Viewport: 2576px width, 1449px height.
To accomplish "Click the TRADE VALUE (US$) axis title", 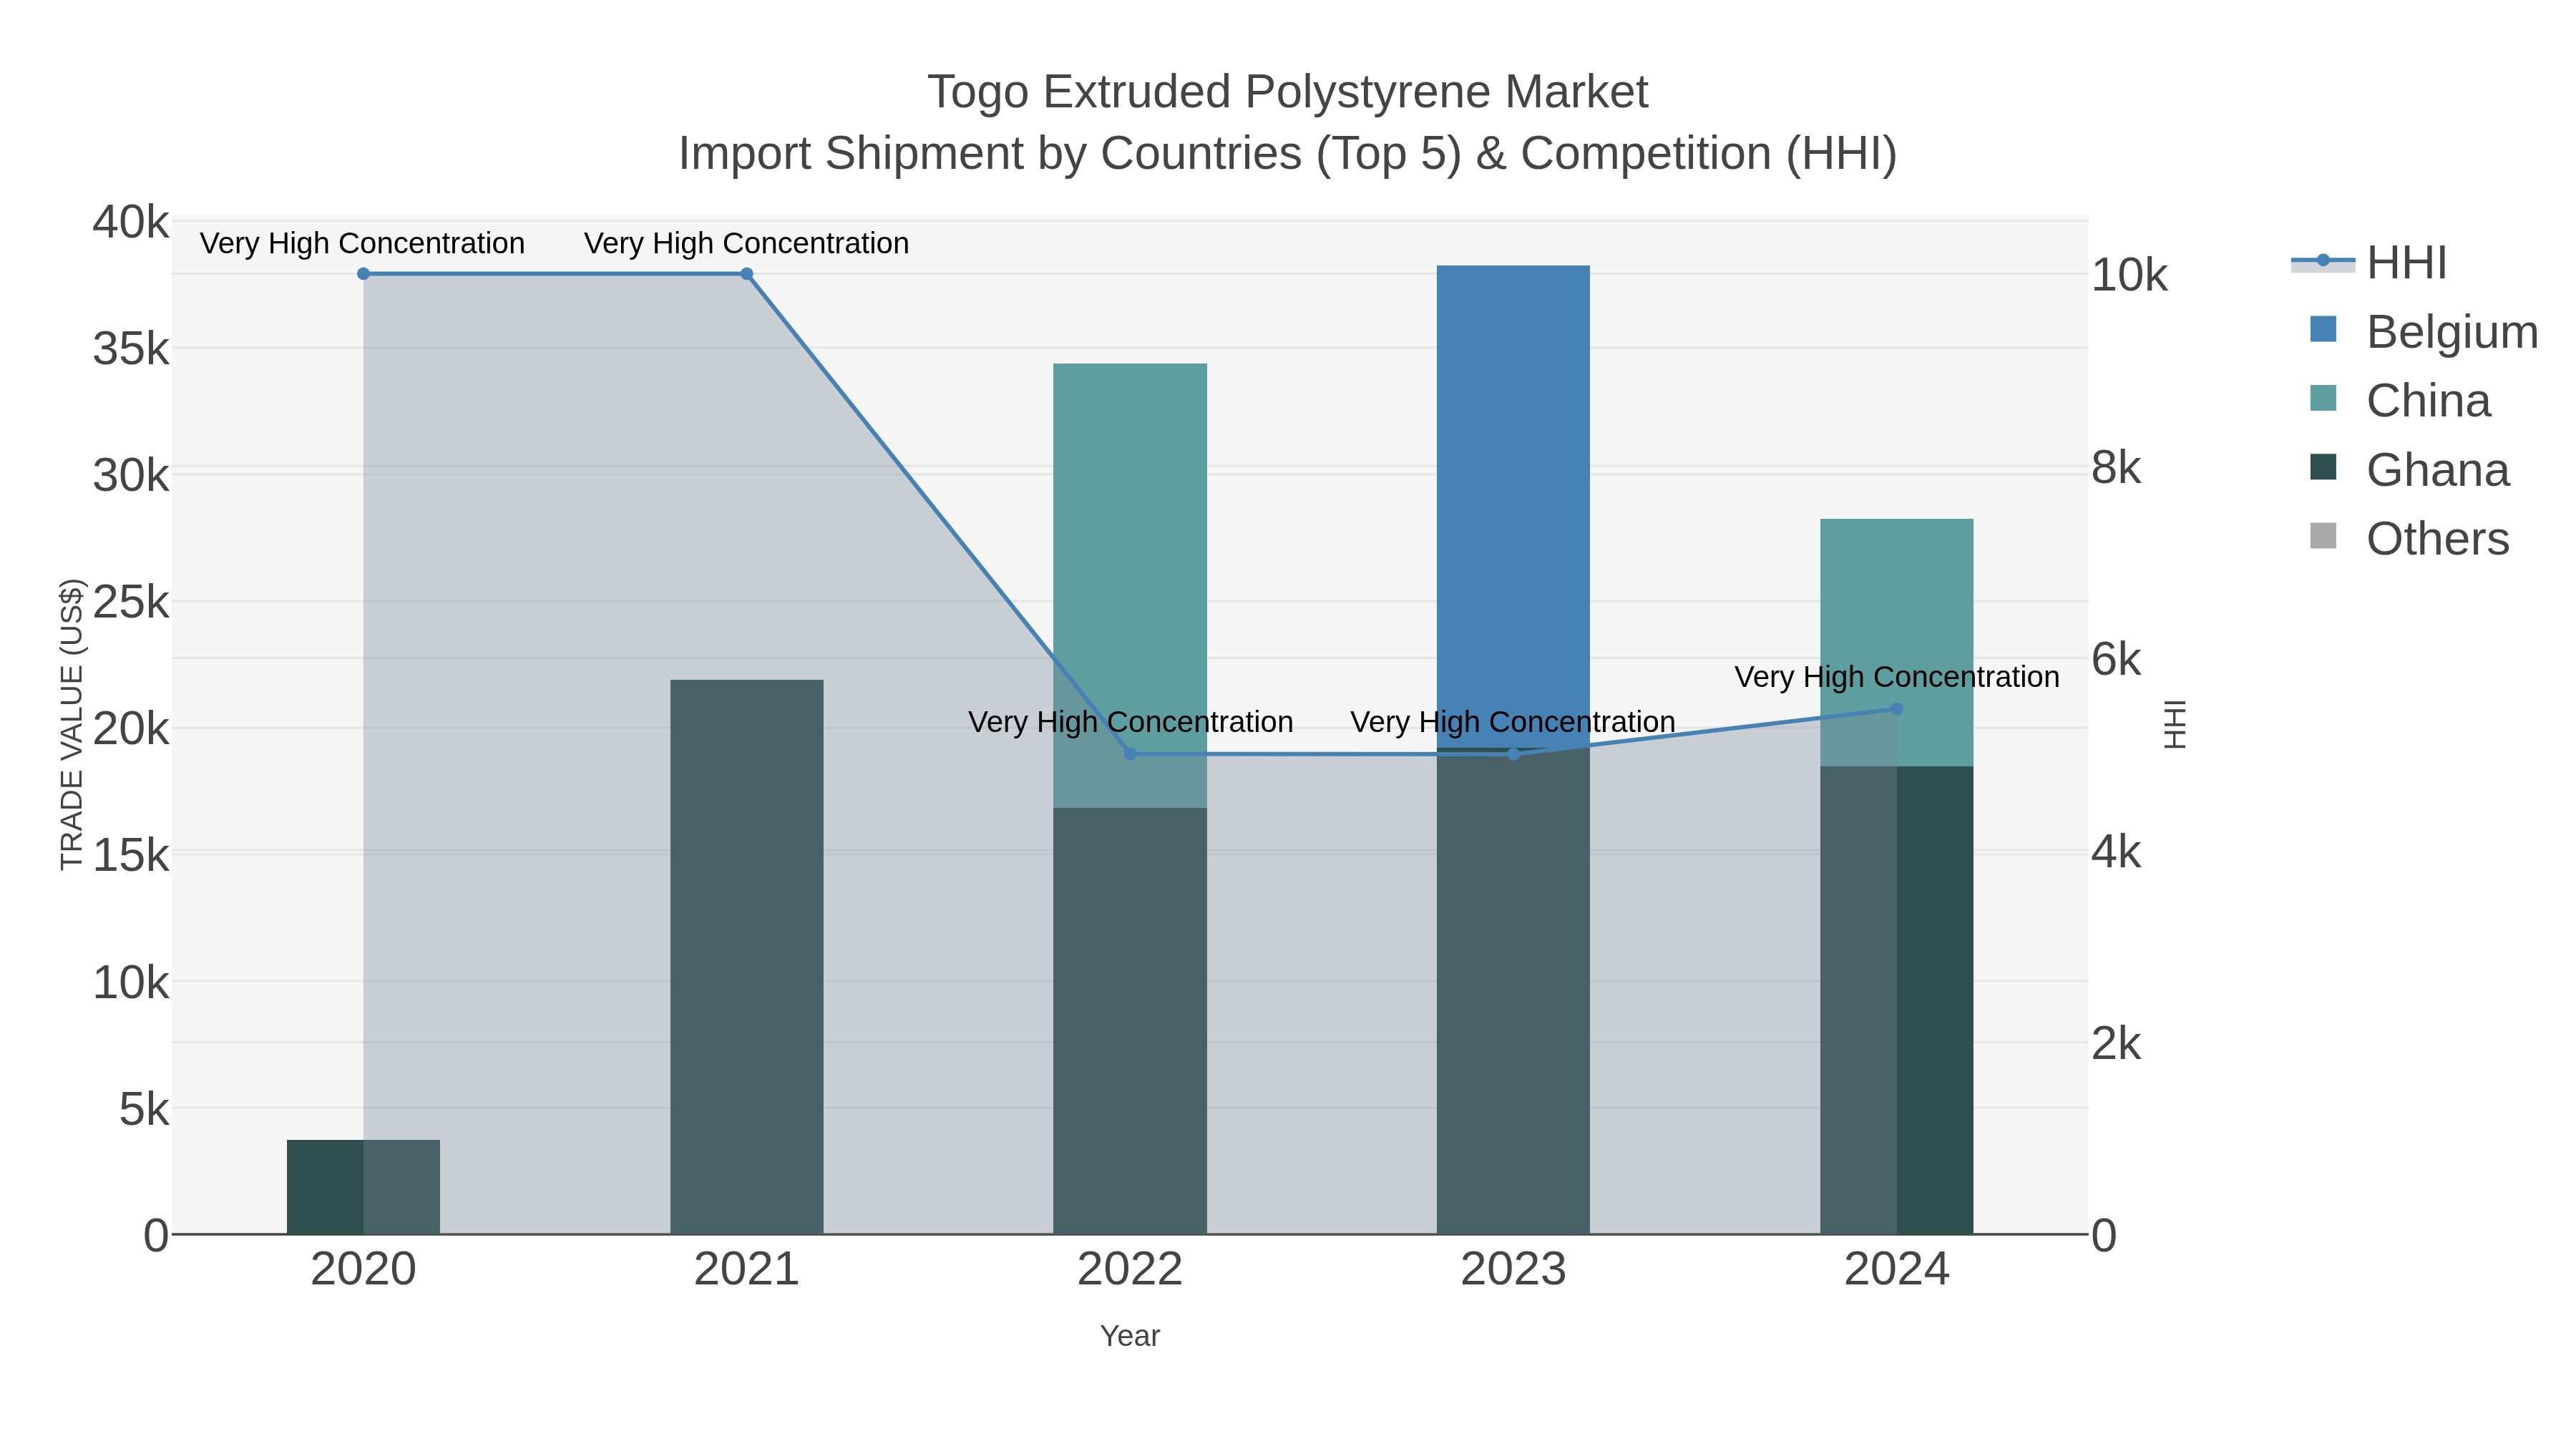I will coord(72,725).
